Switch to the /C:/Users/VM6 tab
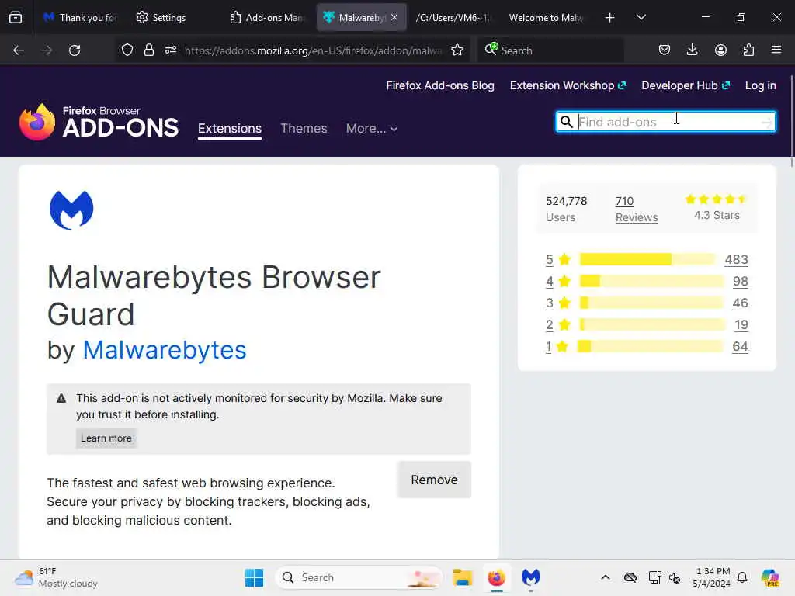This screenshot has height=596, width=795. pyautogui.click(x=453, y=17)
